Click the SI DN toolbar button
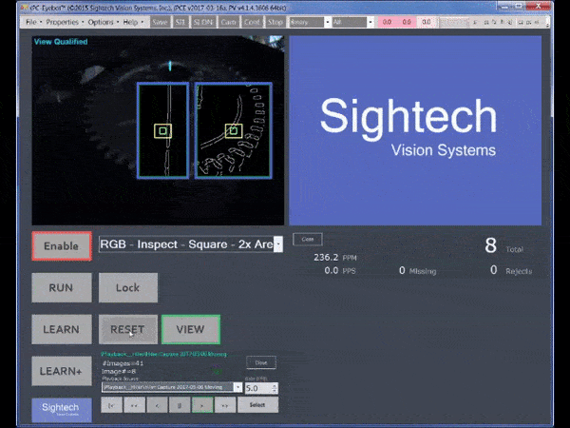Screen dimensions: 570x428 tap(203, 22)
